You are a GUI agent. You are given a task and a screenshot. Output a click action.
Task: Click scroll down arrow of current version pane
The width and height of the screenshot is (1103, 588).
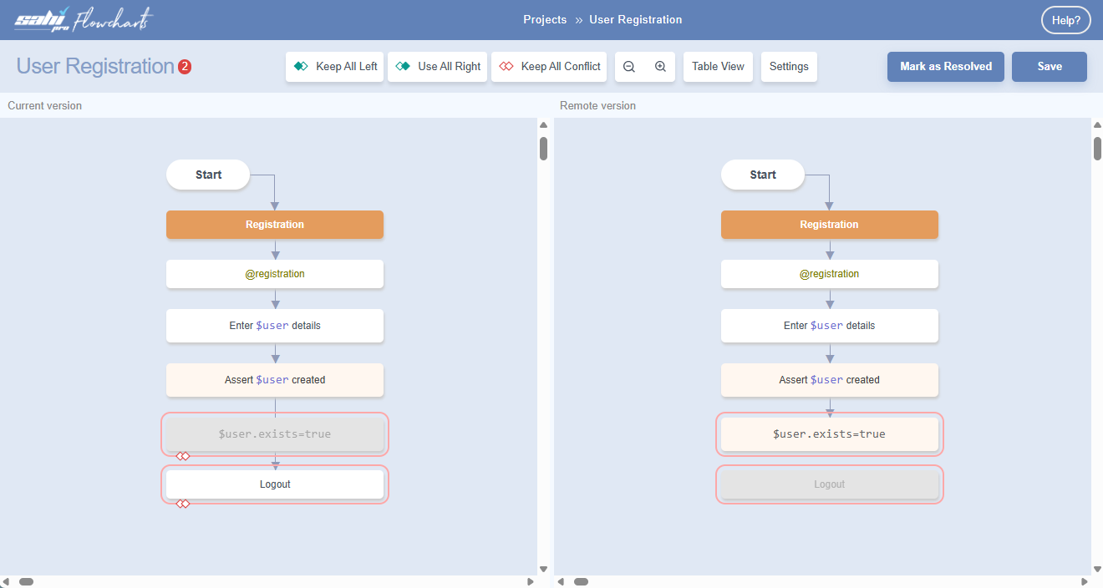[543, 569]
